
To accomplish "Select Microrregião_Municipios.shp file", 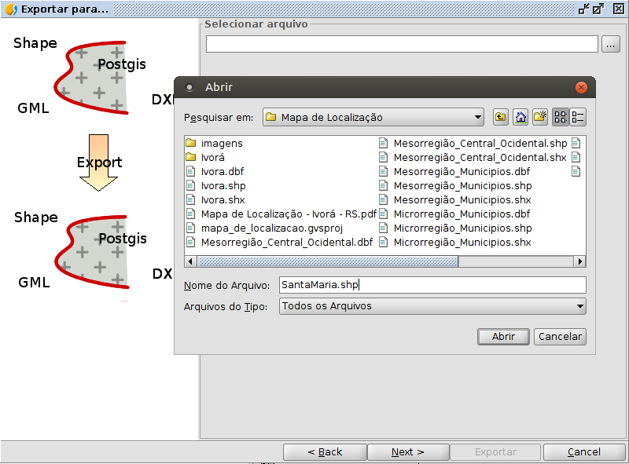I will click(462, 228).
